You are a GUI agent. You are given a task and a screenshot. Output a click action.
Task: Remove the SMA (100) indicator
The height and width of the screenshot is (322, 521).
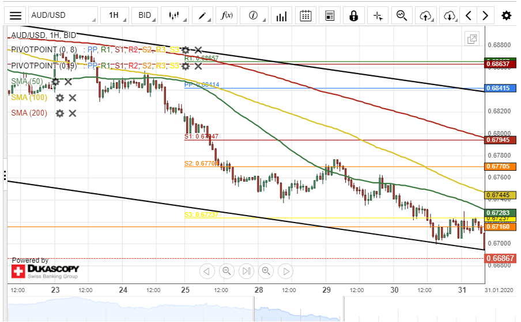(73, 98)
